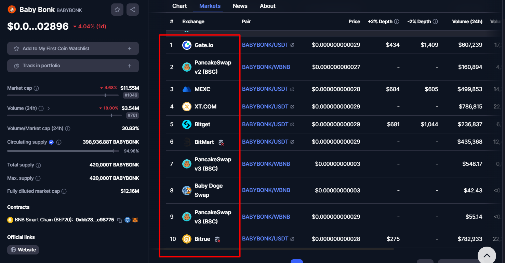Screen dimensions: 505x263
Task: Click the MEXC exchange logo
Action: point(187,89)
